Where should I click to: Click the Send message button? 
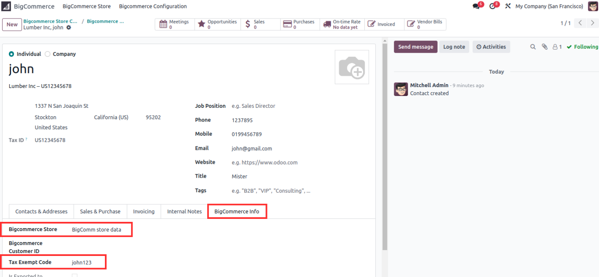coord(416,47)
